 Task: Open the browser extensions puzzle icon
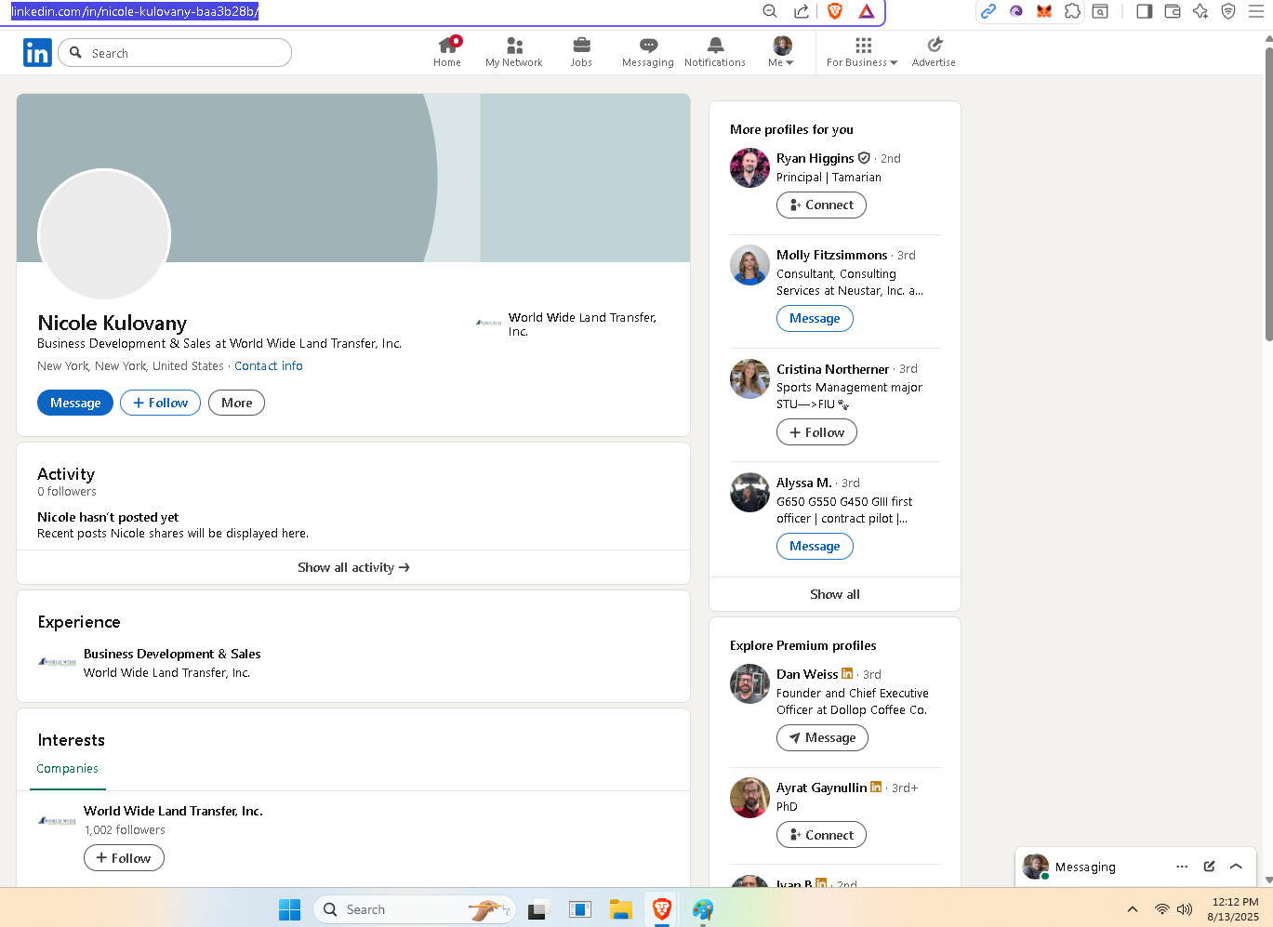1073,11
